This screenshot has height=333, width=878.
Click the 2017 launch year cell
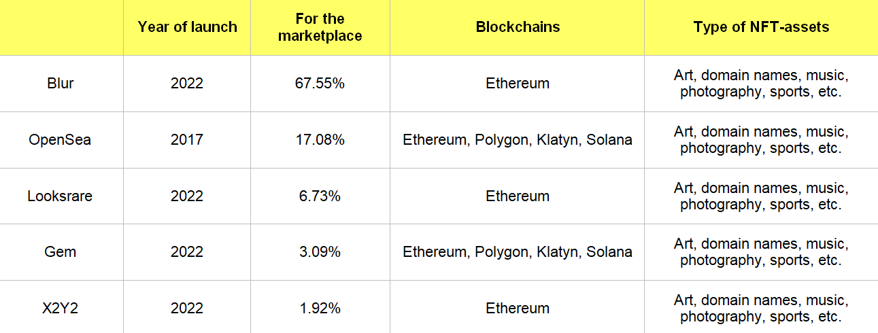click(x=187, y=140)
